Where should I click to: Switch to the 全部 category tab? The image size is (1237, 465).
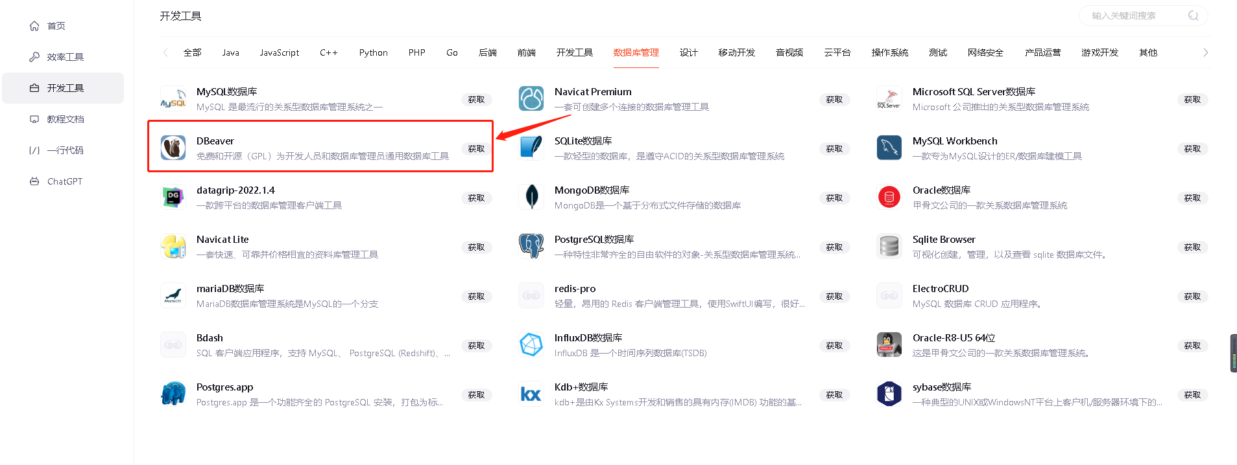point(193,52)
